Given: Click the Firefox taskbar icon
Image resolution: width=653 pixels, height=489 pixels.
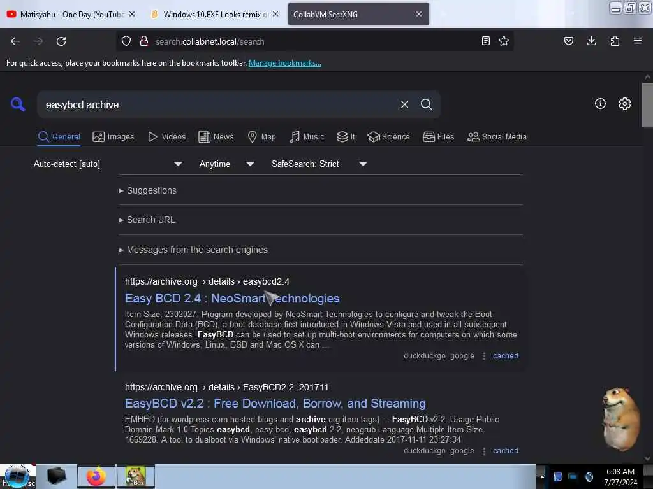Looking at the screenshot, I should pos(96,476).
